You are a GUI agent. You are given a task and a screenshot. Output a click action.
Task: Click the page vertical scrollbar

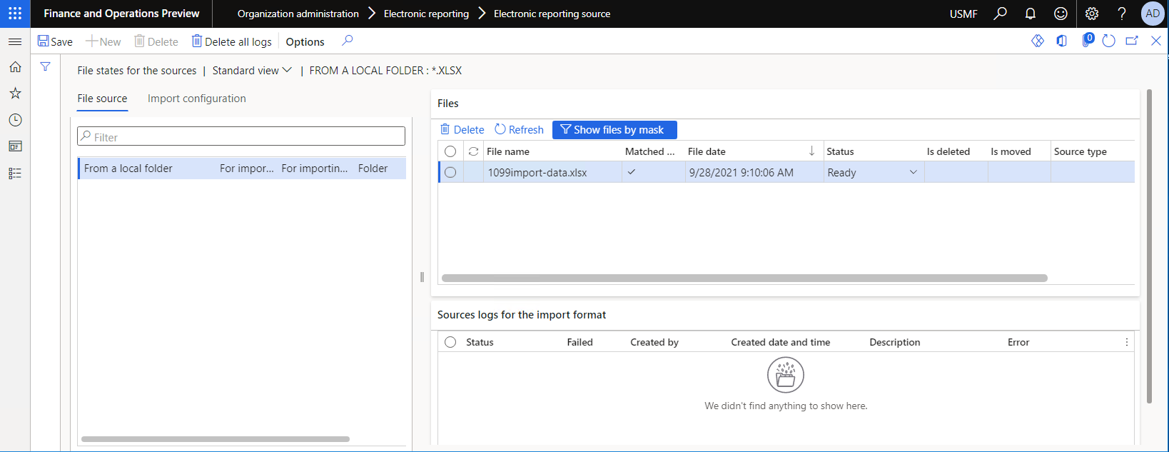coord(1149,246)
